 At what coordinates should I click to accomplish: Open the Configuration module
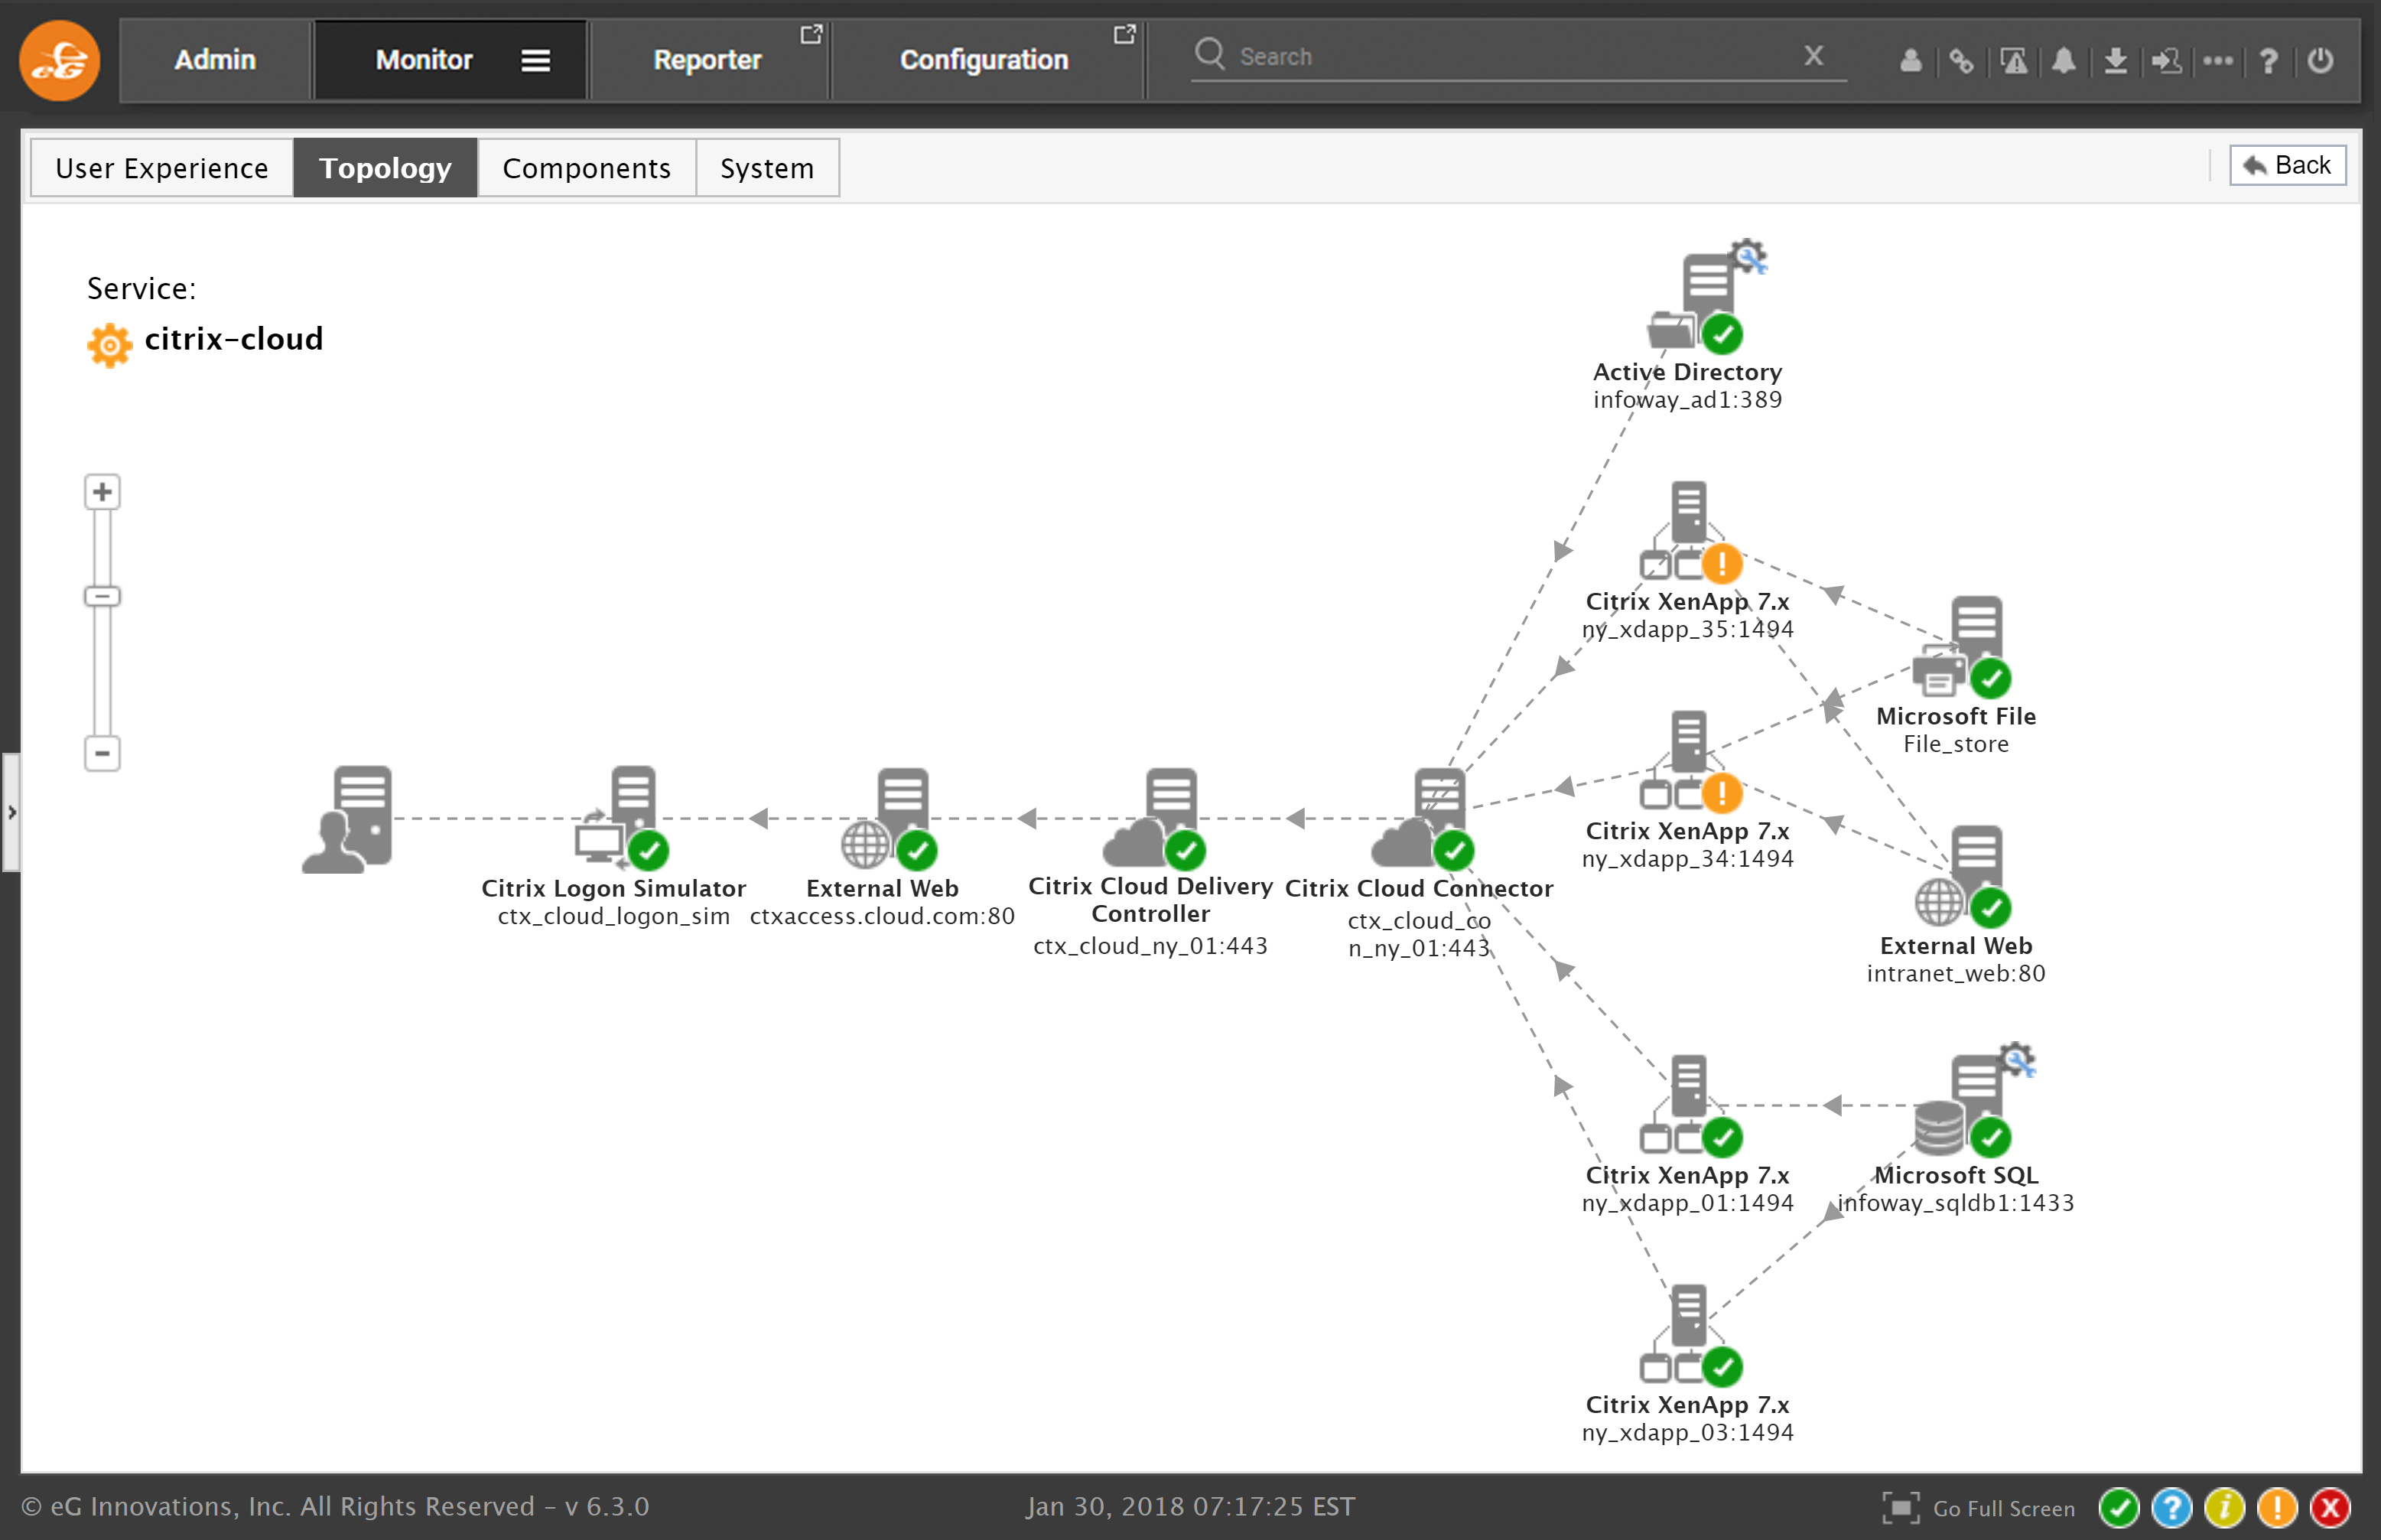pyautogui.click(x=984, y=60)
